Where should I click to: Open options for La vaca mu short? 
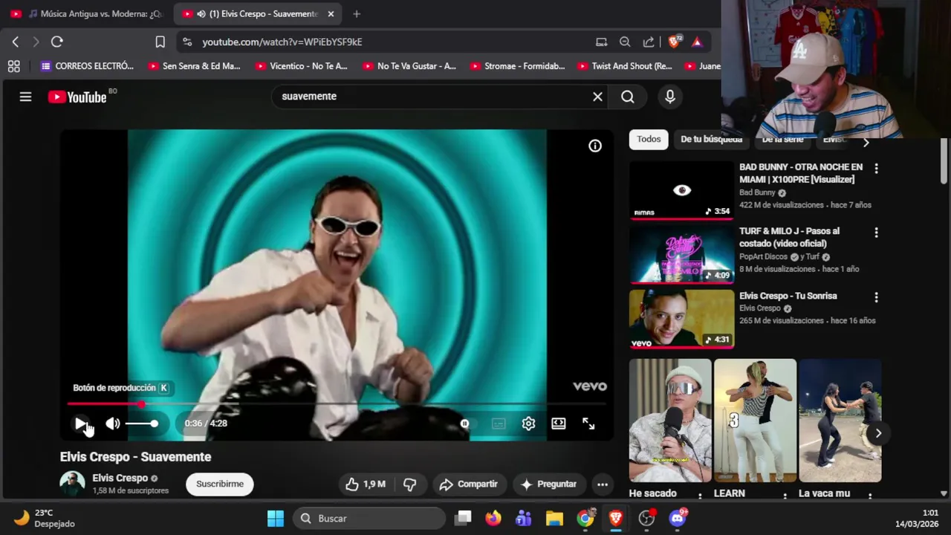point(869,496)
